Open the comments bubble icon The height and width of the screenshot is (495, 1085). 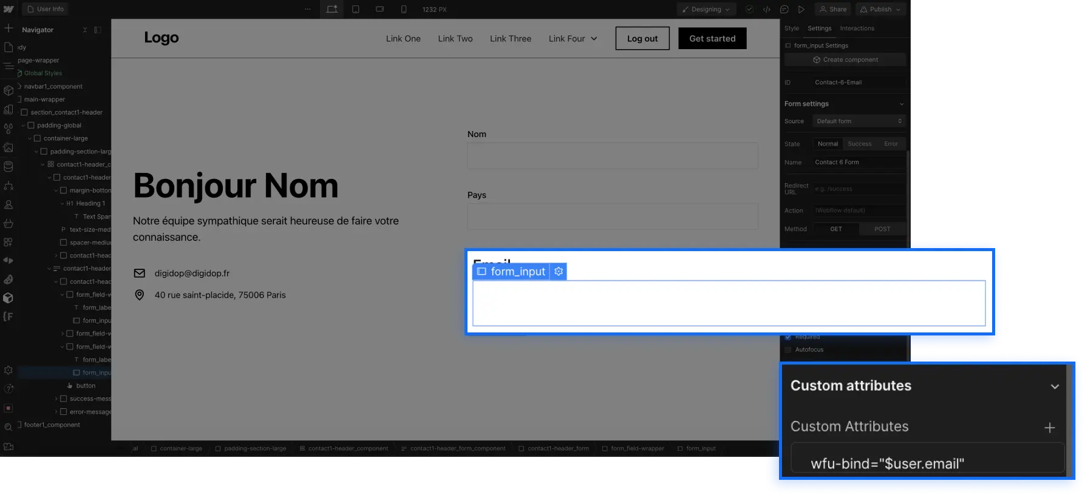tap(784, 9)
